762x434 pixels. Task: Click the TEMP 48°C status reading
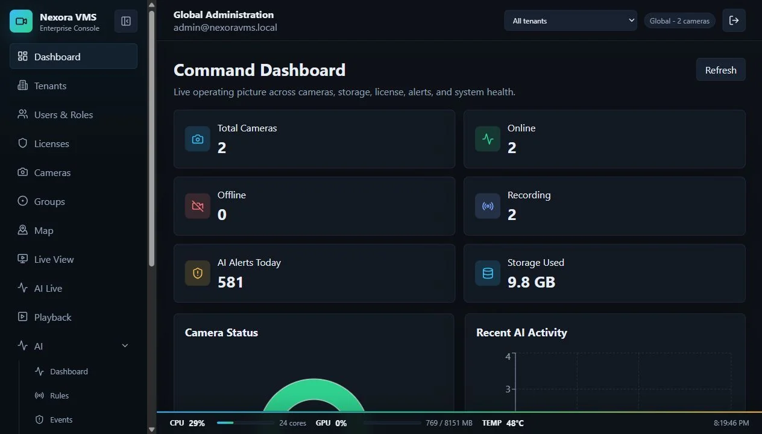tap(503, 423)
